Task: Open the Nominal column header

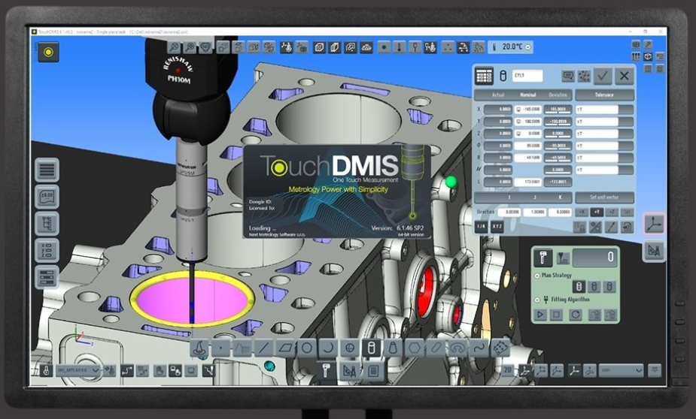Action: [527, 95]
